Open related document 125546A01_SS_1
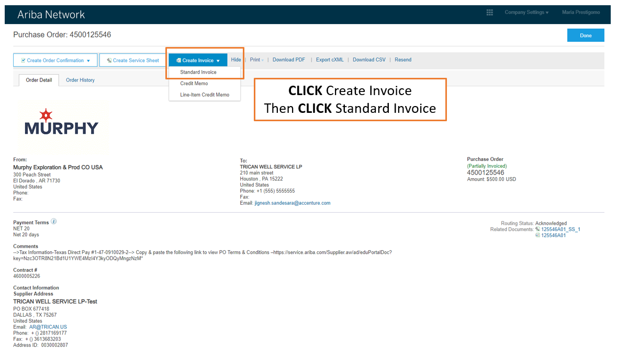 (x=560, y=229)
